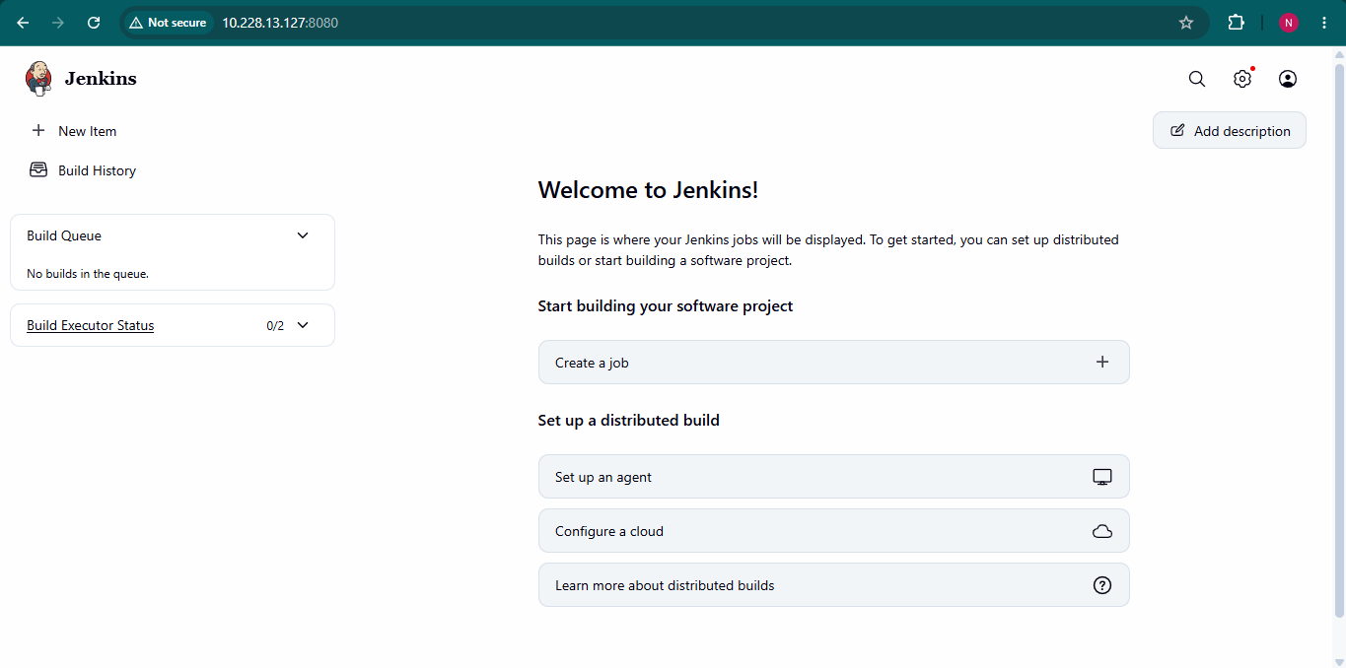Click the 0/2 executor count
Screen dimensions: 1346x668
275,325
